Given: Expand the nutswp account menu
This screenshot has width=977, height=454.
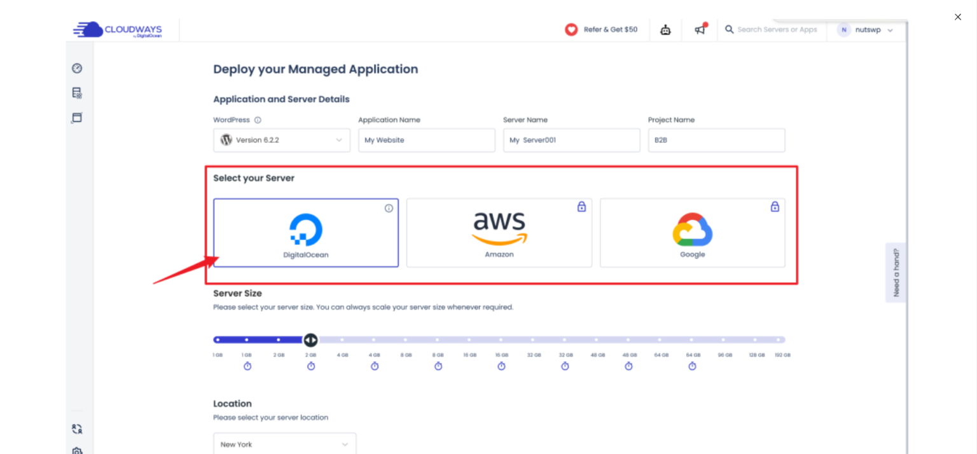Looking at the screenshot, I should pos(866,30).
